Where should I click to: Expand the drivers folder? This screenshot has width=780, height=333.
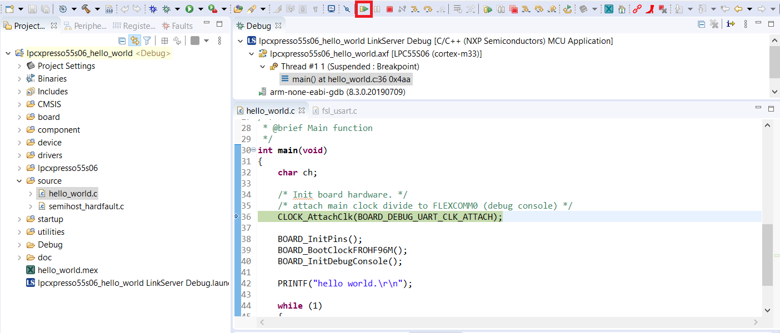tap(19, 155)
